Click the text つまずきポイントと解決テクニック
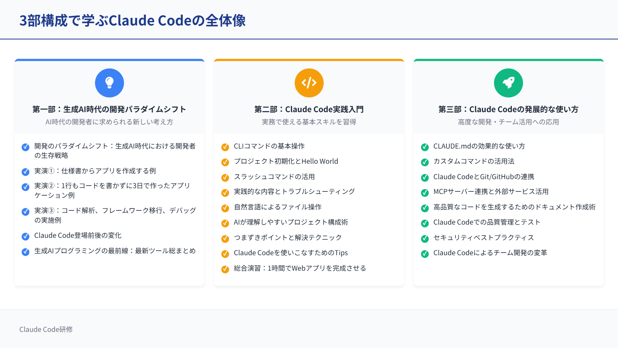The height and width of the screenshot is (348, 618). pyautogui.click(x=288, y=237)
